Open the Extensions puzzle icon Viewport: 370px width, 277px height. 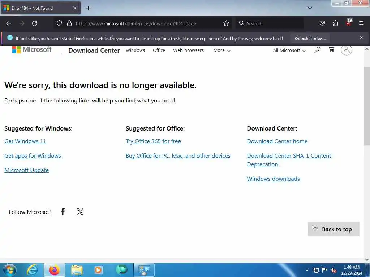[335, 23]
